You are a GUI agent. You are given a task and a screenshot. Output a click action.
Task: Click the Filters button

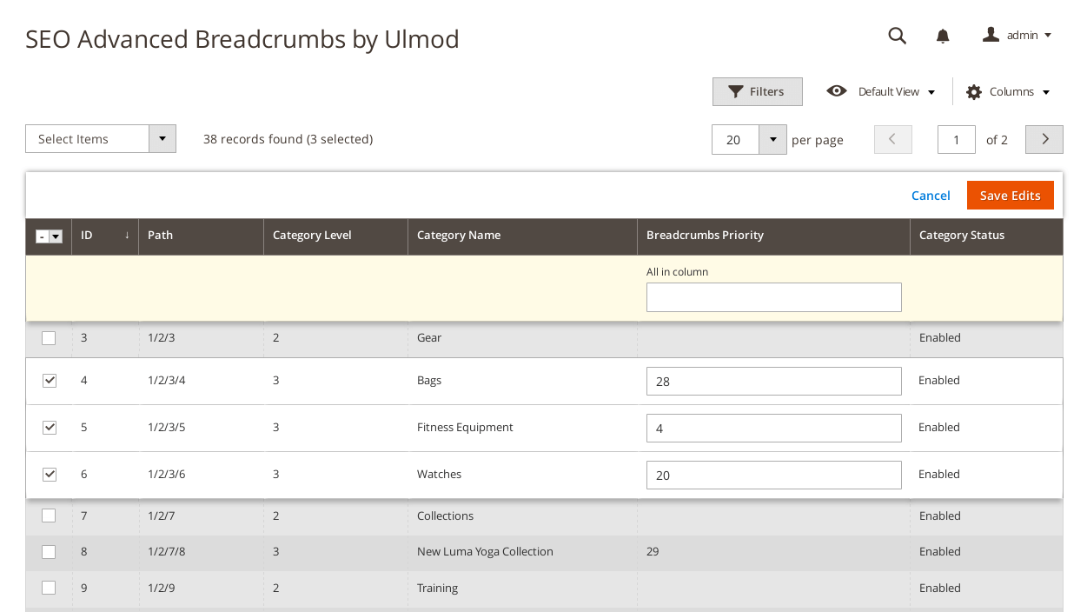pos(757,91)
